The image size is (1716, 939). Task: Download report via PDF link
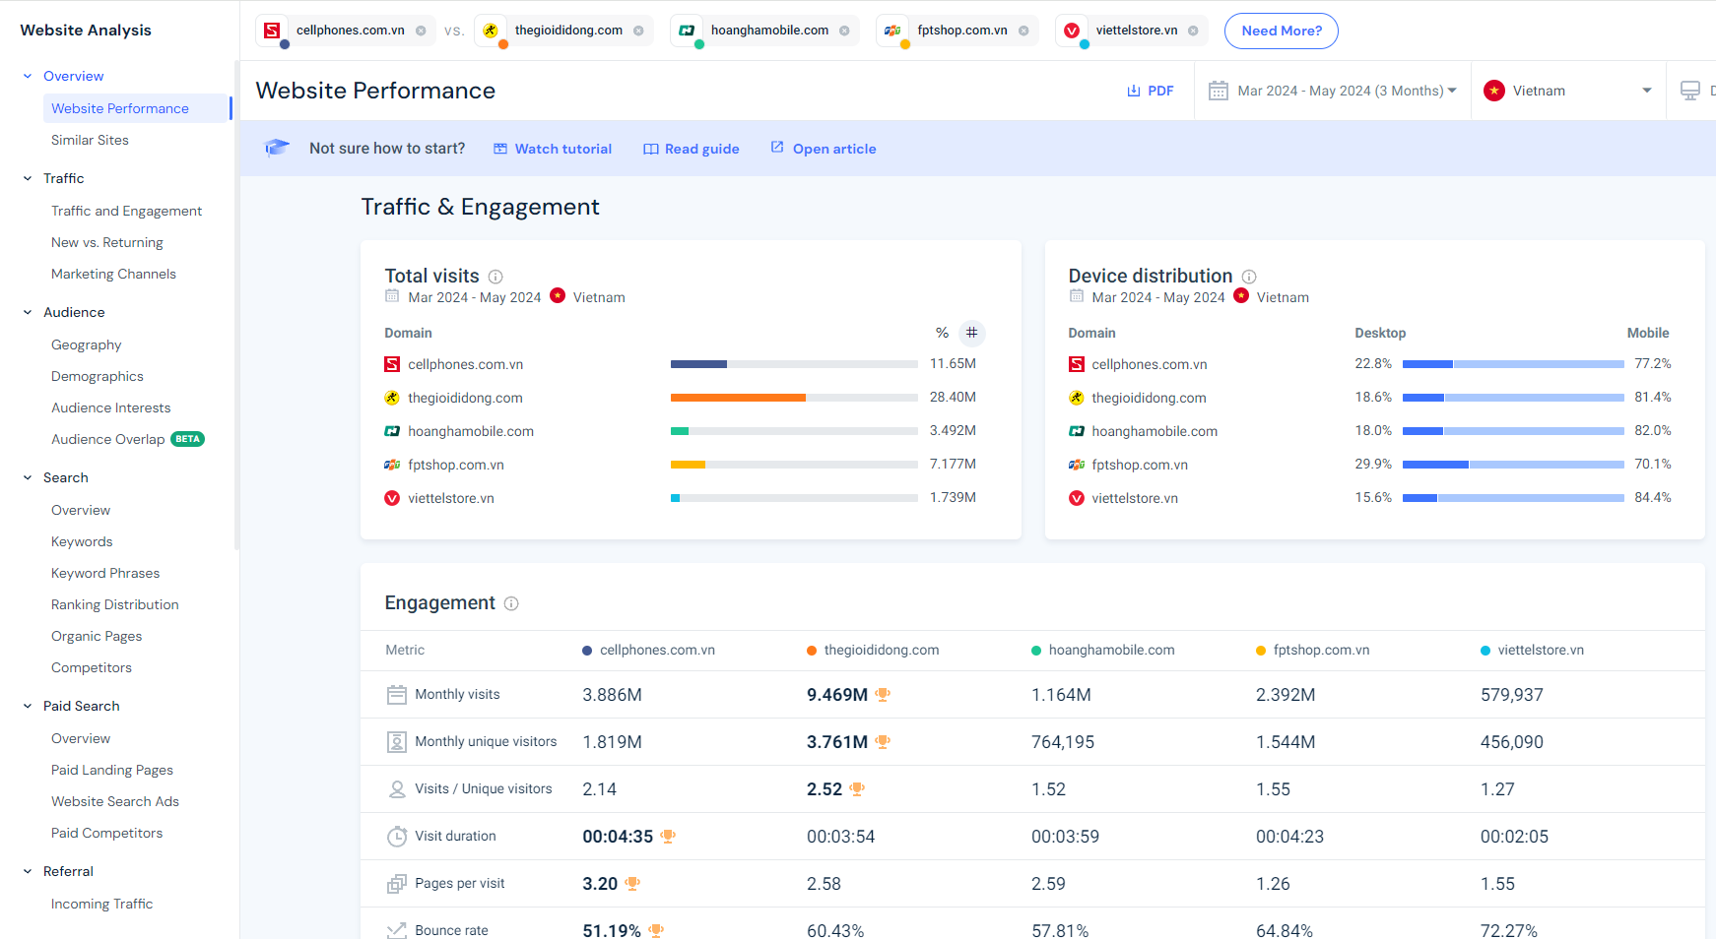click(1151, 91)
